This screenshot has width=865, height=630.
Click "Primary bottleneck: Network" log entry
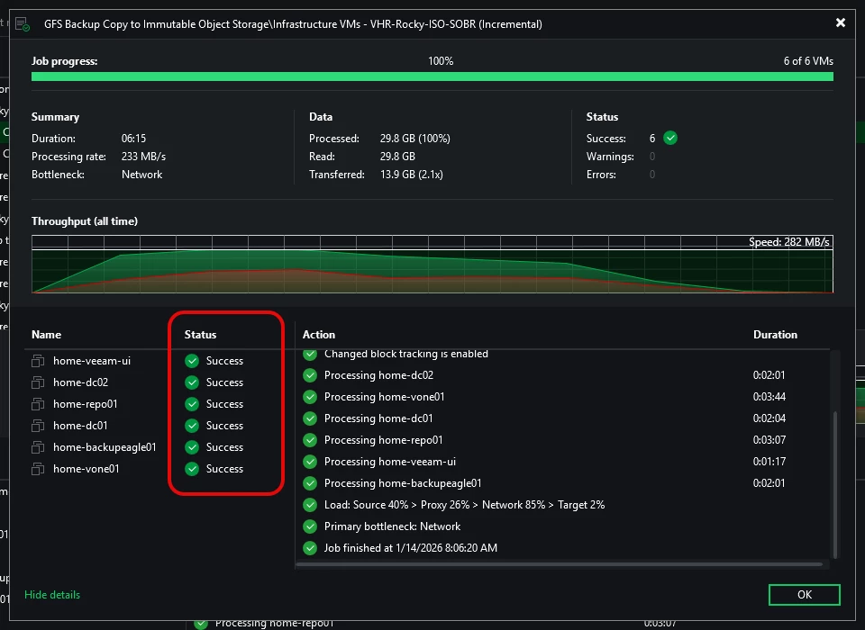tap(392, 526)
